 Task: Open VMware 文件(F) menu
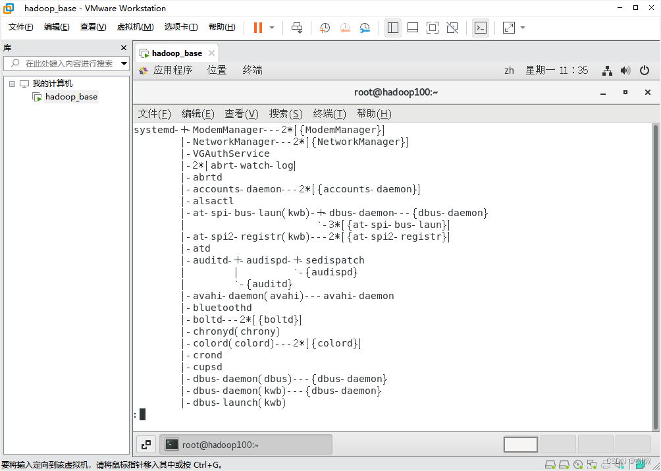(x=20, y=27)
